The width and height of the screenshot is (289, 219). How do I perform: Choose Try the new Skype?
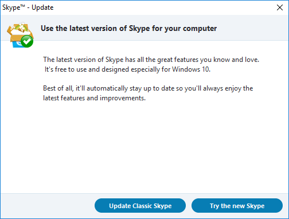[237, 206]
